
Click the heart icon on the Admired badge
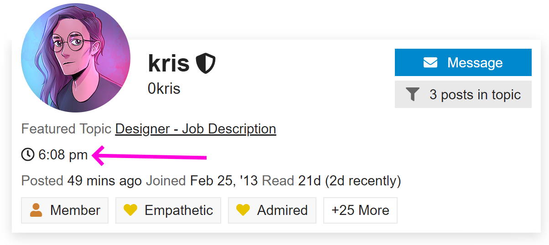click(243, 210)
